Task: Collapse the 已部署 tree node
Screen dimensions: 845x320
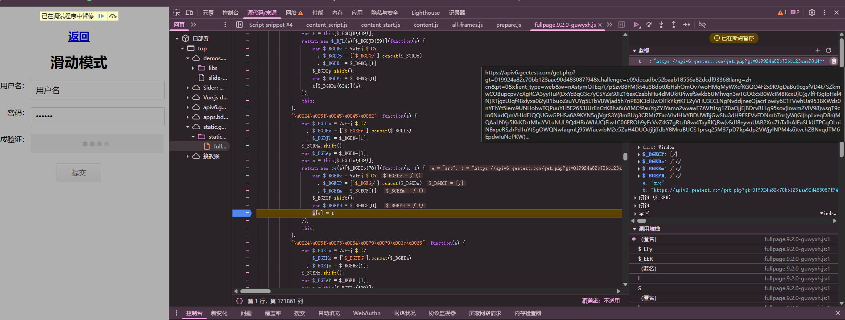Action: pyautogui.click(x=177, y=39)
